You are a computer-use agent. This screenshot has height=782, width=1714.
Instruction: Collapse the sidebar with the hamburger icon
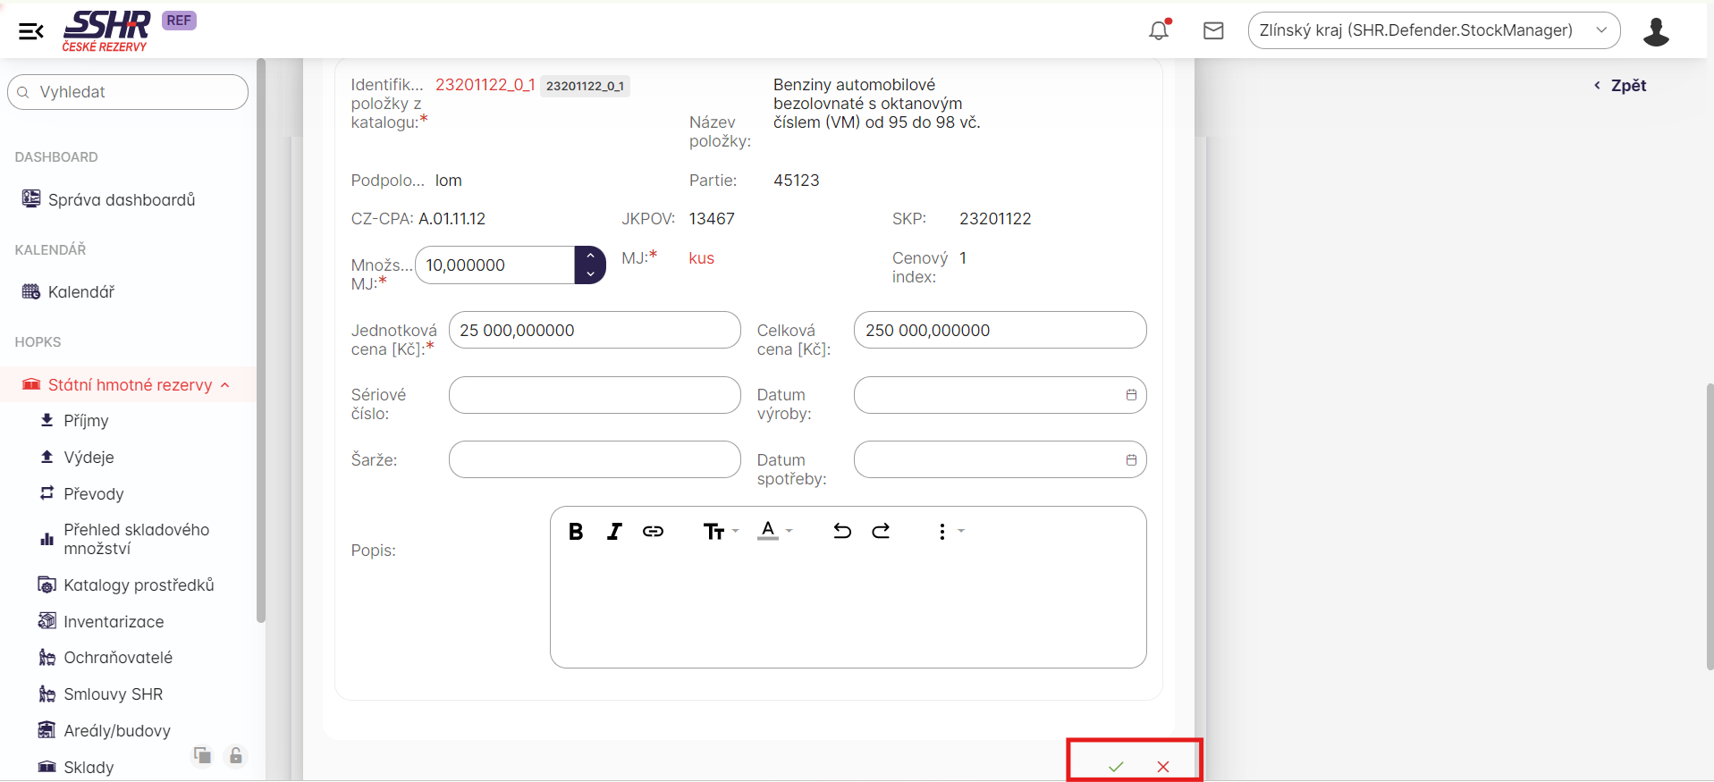click(30, 32)
